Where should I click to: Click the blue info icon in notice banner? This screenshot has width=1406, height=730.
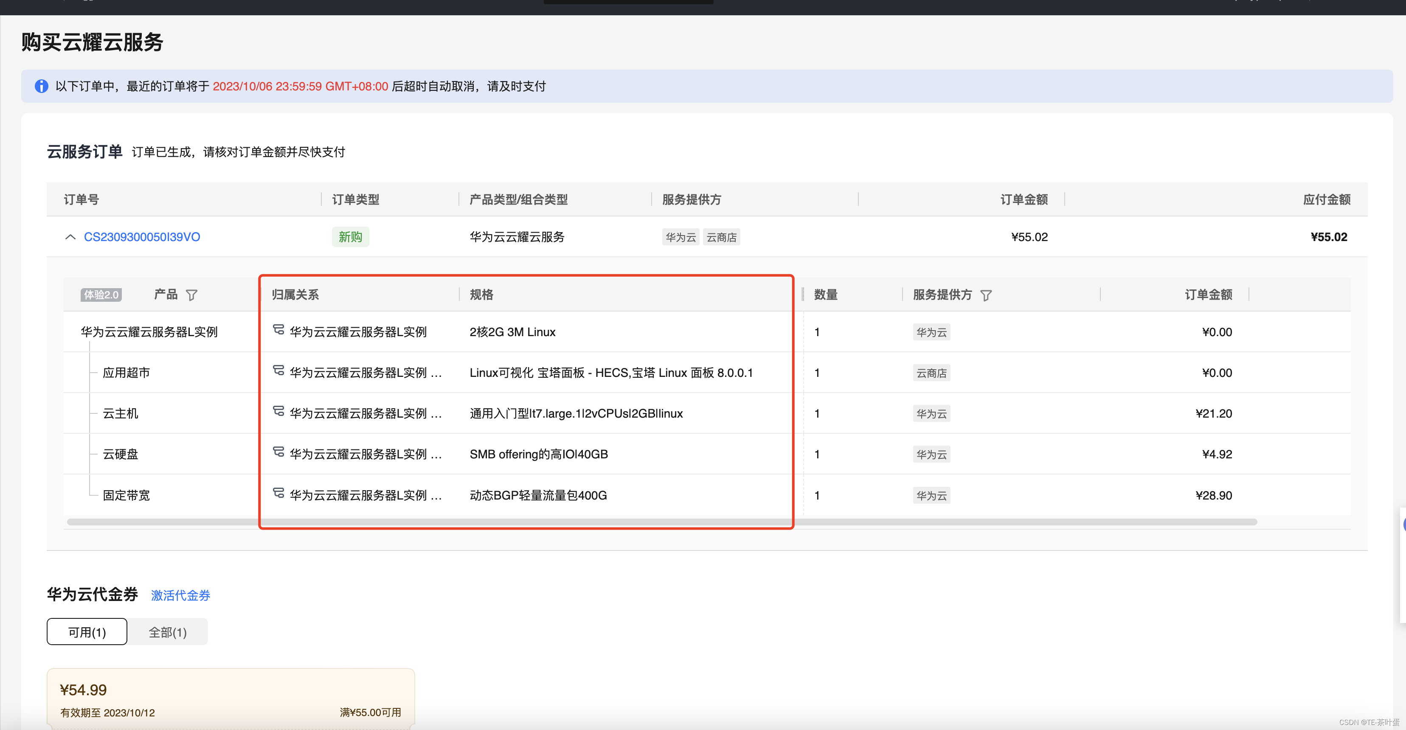point(42,86)
